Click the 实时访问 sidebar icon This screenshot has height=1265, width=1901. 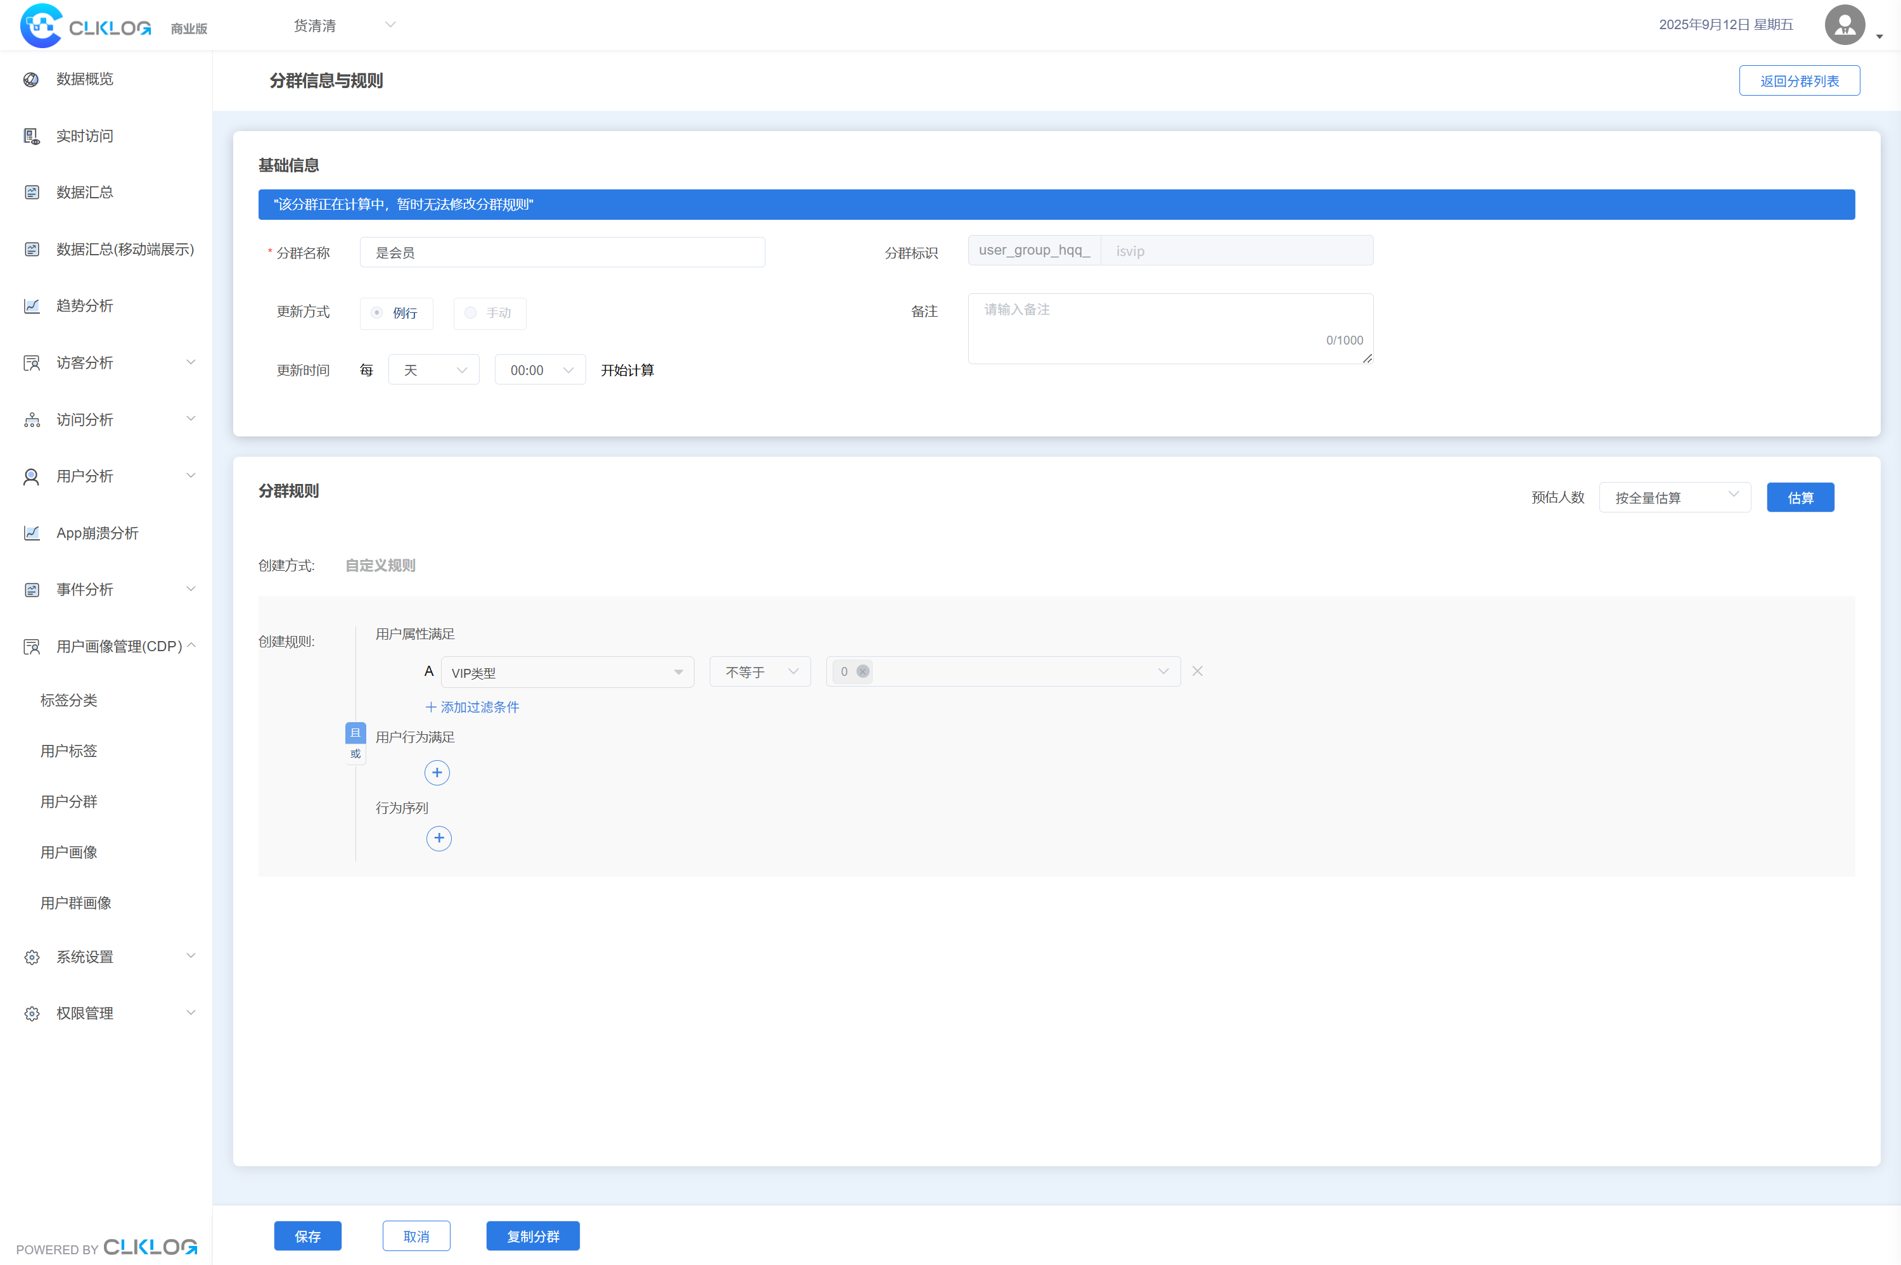32,136
